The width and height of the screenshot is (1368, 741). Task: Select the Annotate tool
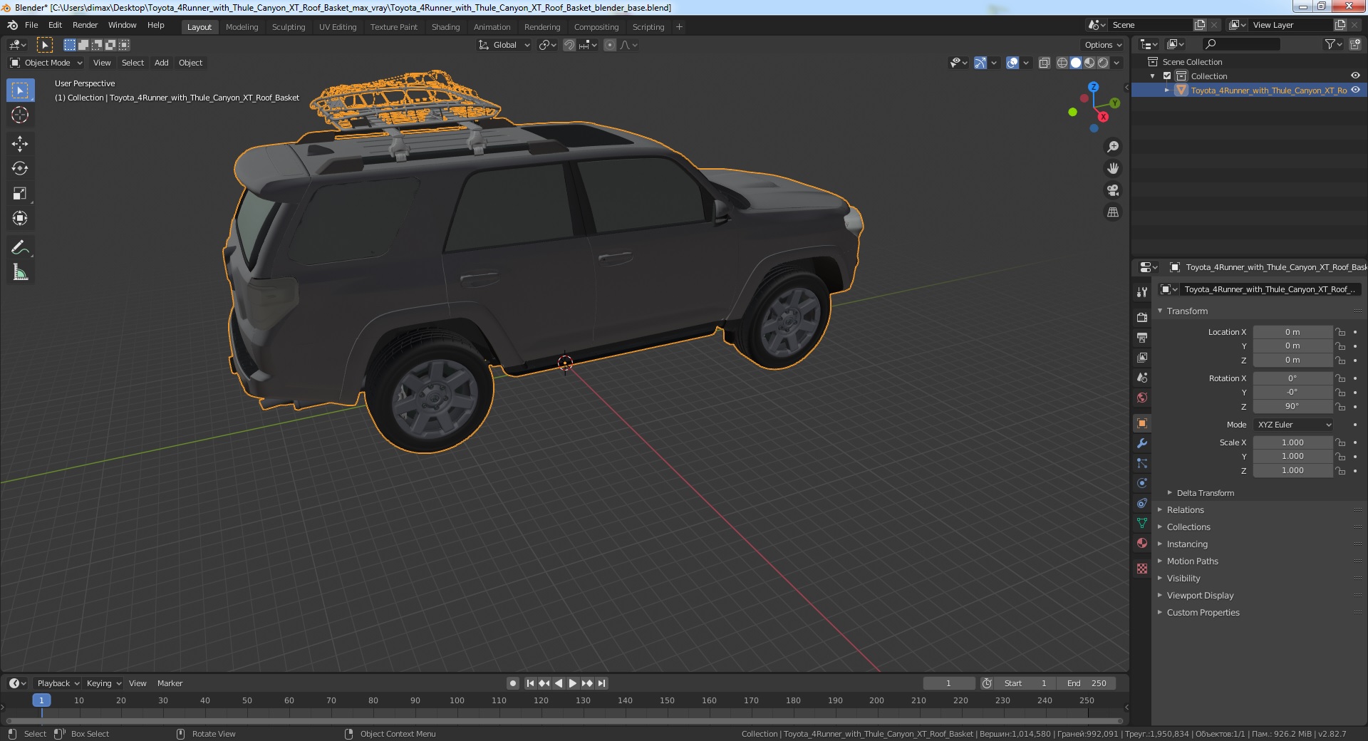(x=20, y=248)
